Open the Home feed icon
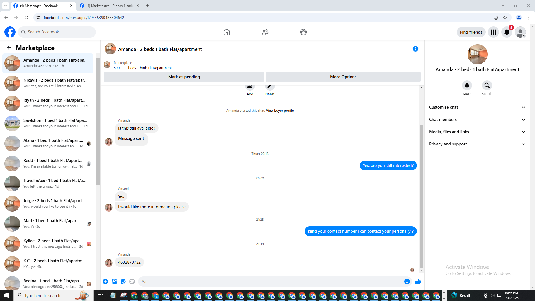Image resolution: width=535 pixels, height=301 pixels. pos(227,32)
